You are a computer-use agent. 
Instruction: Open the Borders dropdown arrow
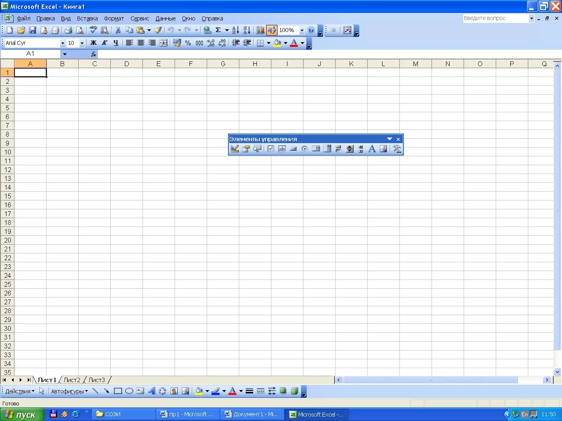click(269, 43)
